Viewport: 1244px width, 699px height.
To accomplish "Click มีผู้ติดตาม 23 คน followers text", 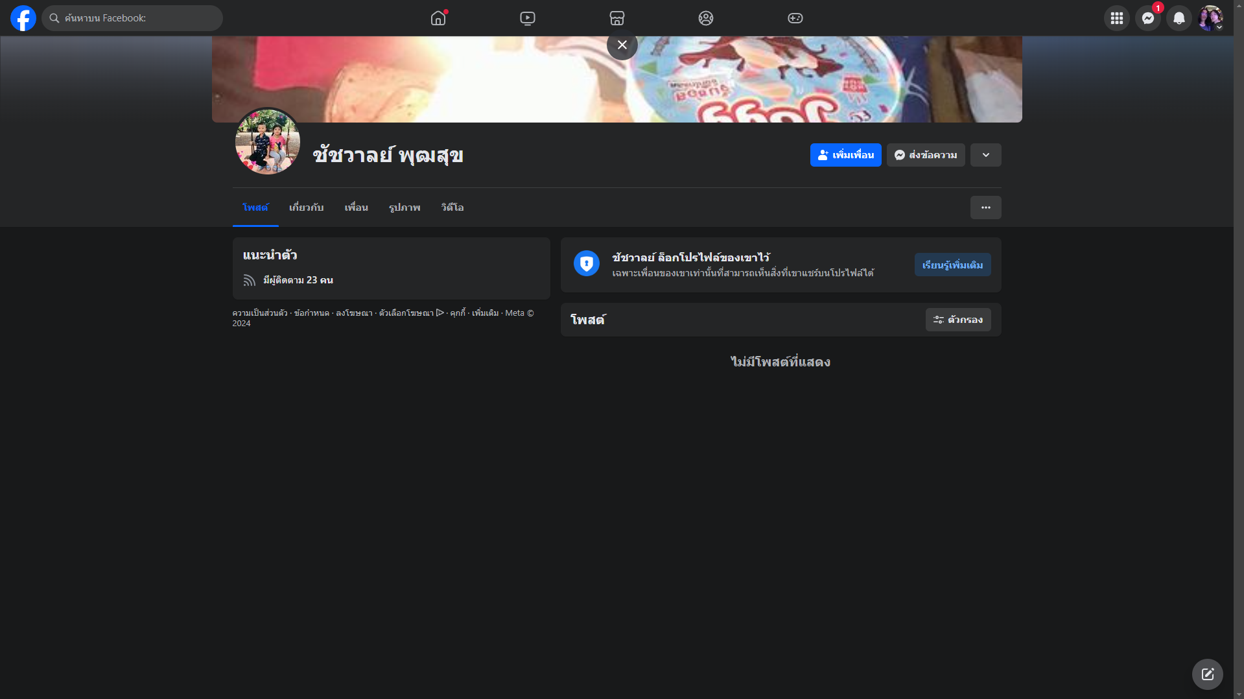I will (298, 280).
